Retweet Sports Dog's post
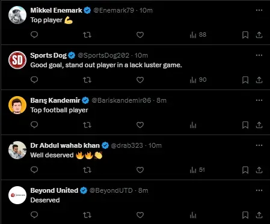Image resolution: width=270 pixels, height=224 pixels. click(87, 80)
